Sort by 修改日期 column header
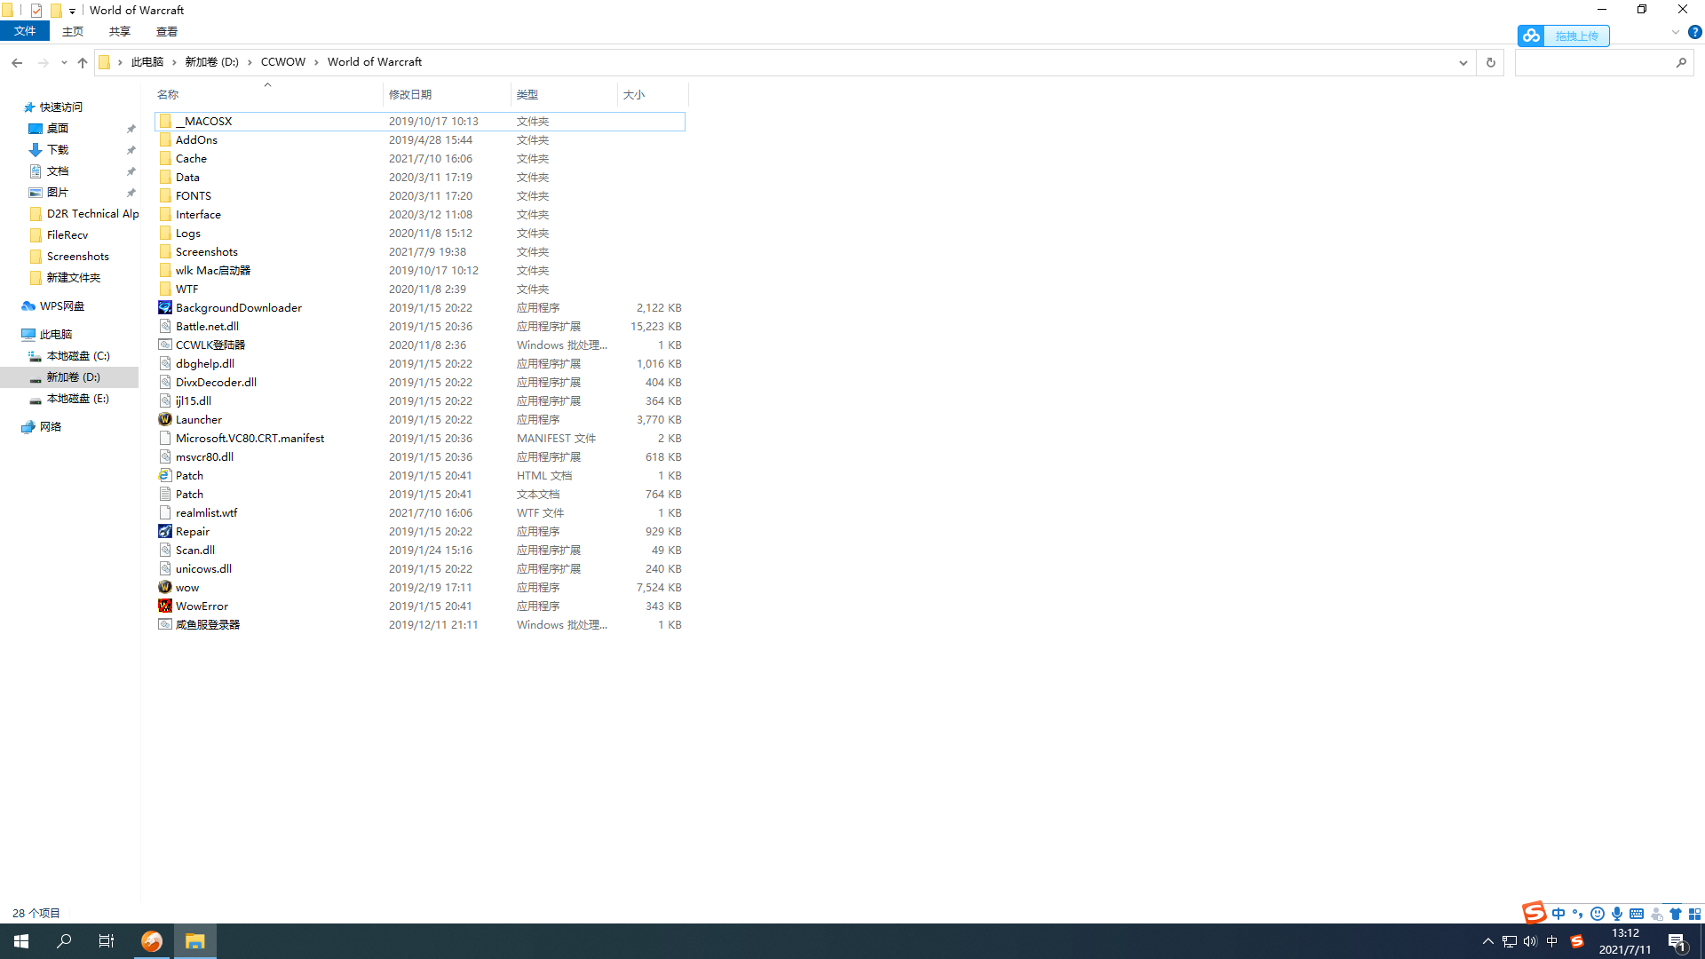The height and width of the screenshot is (959, 1705). [x=410, y=94]
